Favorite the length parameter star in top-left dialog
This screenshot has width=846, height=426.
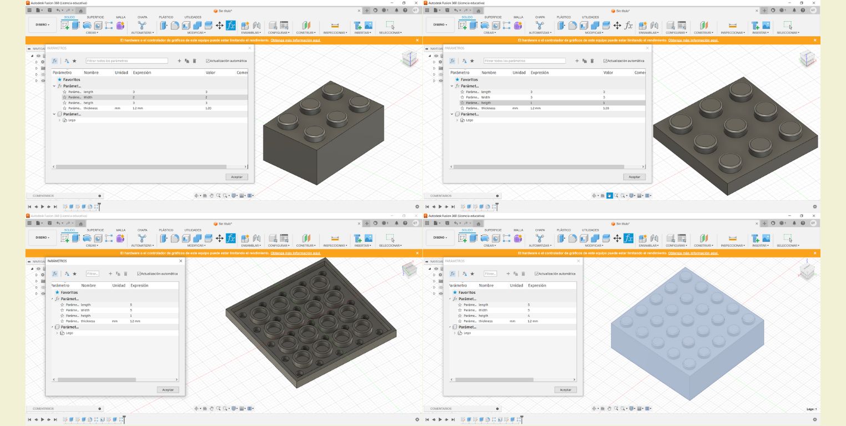[64, 92]
